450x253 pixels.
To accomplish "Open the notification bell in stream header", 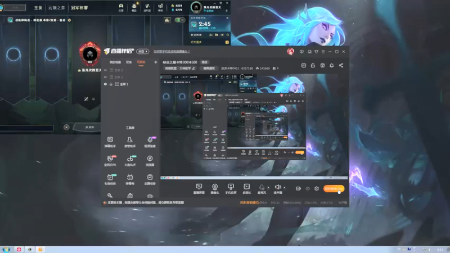I will [331, 65].
